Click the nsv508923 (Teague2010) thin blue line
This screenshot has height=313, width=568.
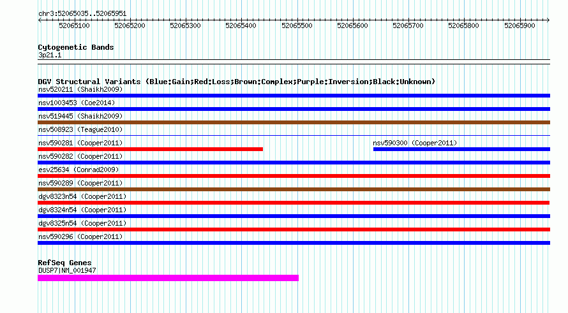point(294,136)
